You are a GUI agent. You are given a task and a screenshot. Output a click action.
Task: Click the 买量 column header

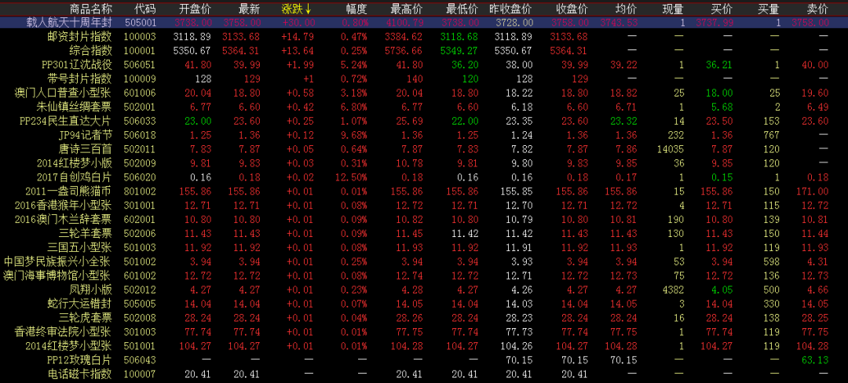[769, 9]
